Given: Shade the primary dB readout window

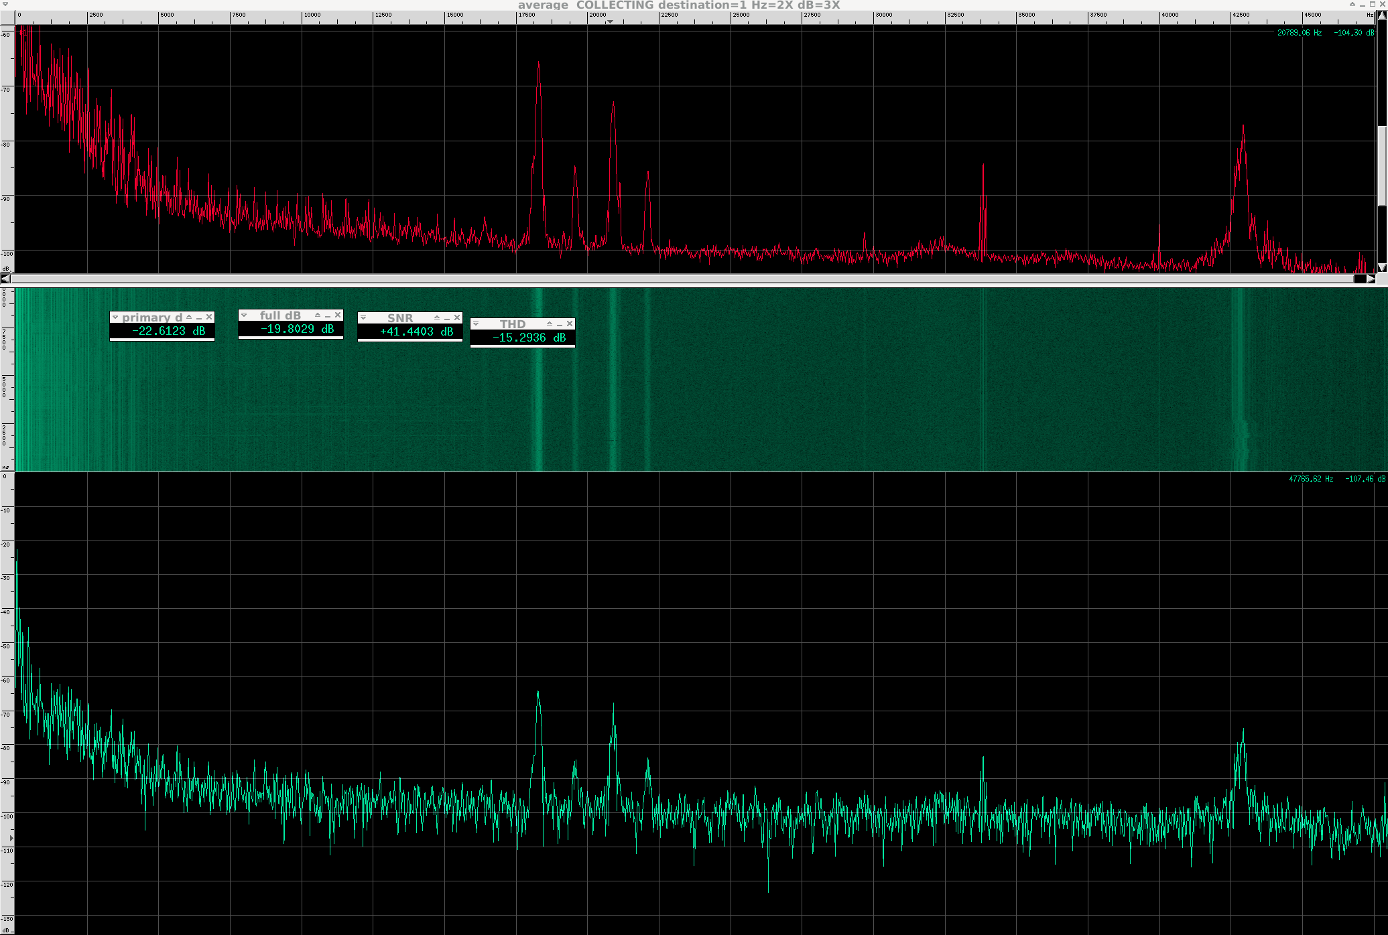Looking at the screenshot, I should click(189, 317).
